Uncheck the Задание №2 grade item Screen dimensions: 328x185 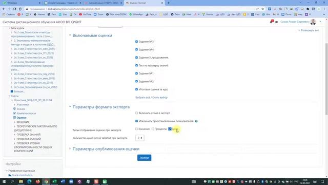click(137, 81)
